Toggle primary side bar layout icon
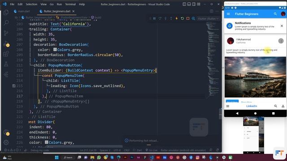 click(x=184, y=4)
